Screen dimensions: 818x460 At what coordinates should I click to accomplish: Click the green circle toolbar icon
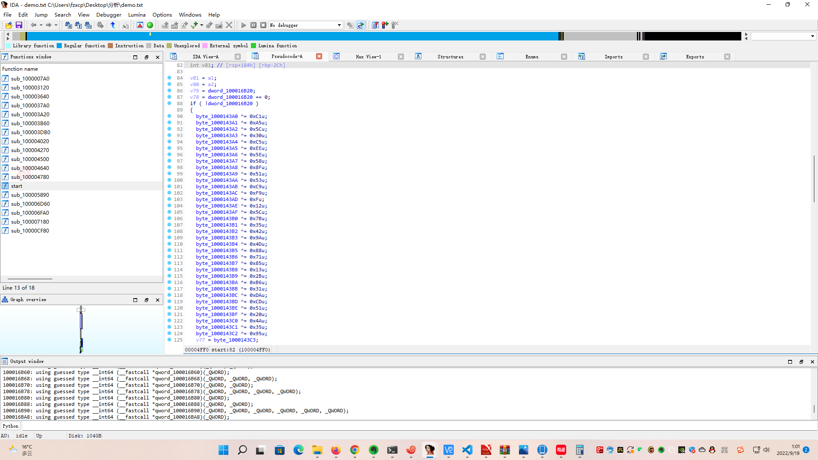coord(150,25)
